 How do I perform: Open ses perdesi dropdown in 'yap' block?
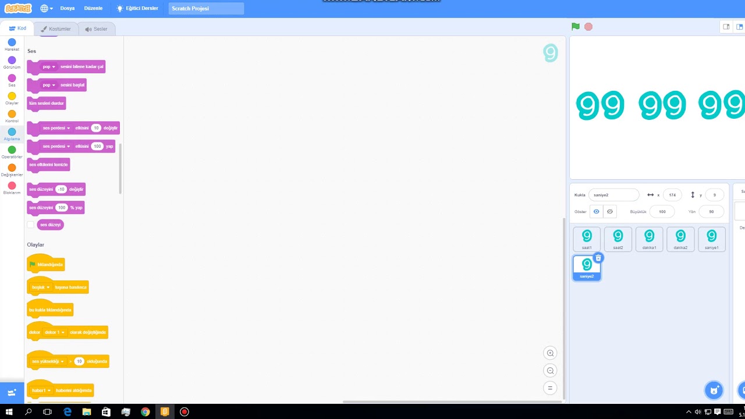pos(56,147)
